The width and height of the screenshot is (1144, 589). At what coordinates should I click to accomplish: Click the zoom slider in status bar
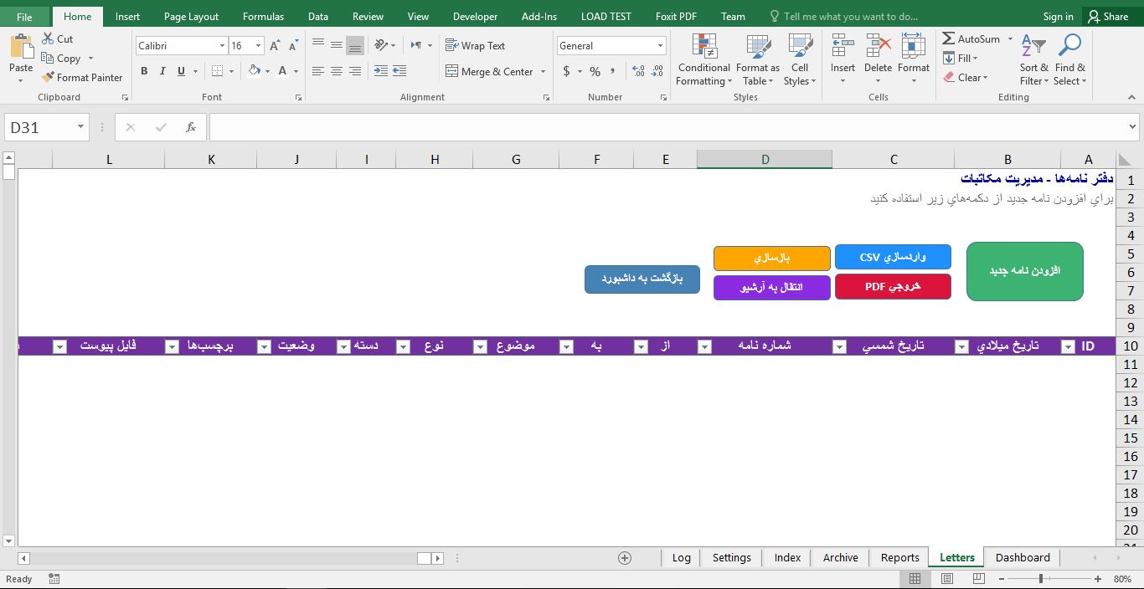[1041, 579]
